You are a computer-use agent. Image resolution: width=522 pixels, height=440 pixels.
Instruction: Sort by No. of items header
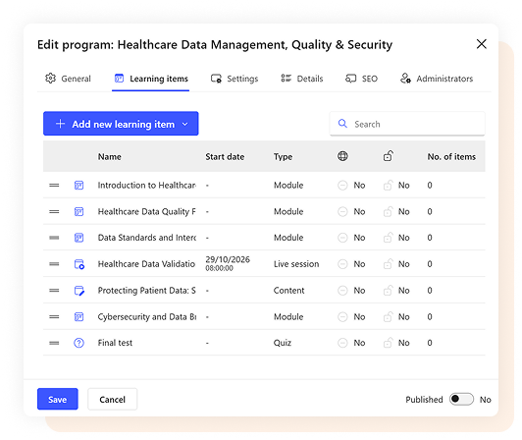point(451,157)
